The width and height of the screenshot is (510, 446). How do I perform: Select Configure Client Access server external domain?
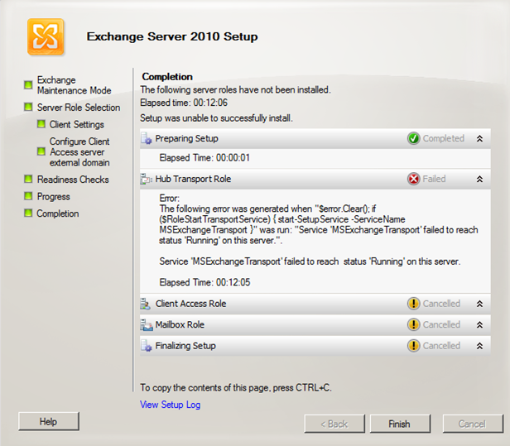pyautogui.click(x=79, y=151)
